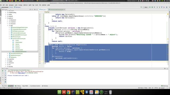Click the down arrow in Run console
170x95 pixels.
click(5, 73)
